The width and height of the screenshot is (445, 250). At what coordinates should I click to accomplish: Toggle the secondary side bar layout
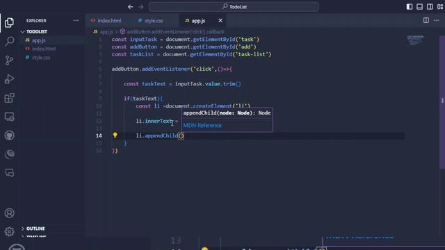pos(430,7)
